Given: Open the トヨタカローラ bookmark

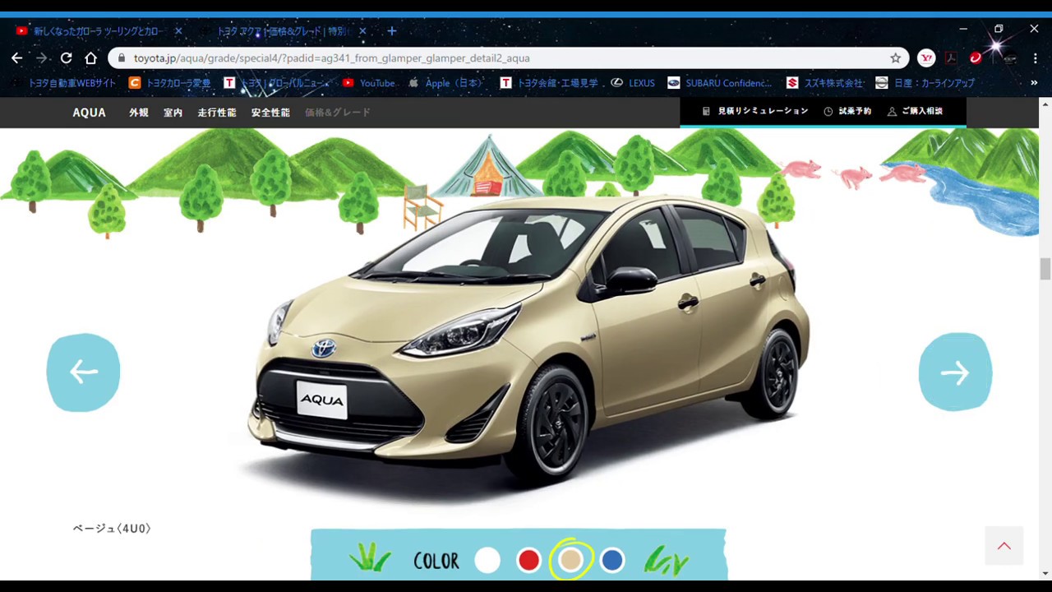Looking at the screenshot, I should tap(170, 83).
